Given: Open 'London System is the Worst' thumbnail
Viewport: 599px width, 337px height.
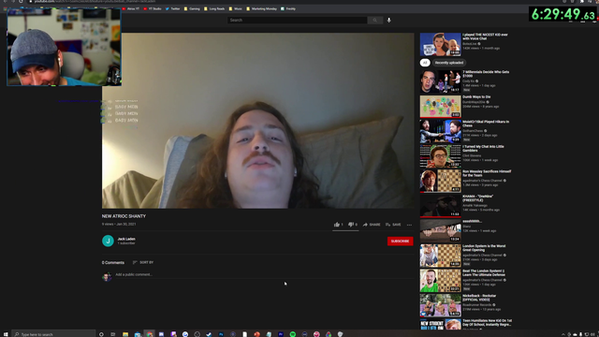Looking at the screenshot, I should (441, 256).
